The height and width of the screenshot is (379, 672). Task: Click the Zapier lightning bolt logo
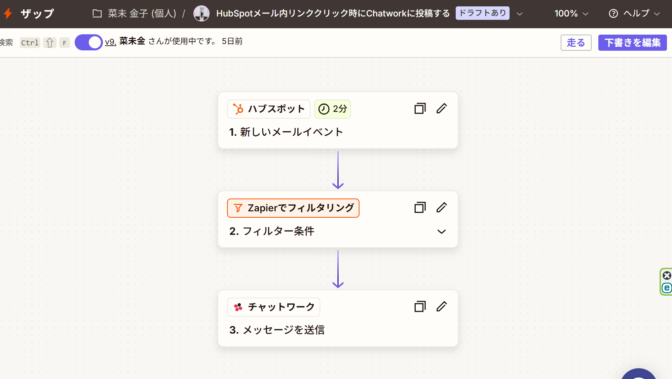(8, 13)
